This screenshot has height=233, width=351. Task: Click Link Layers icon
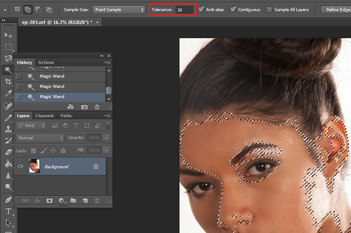coord(25,200)
